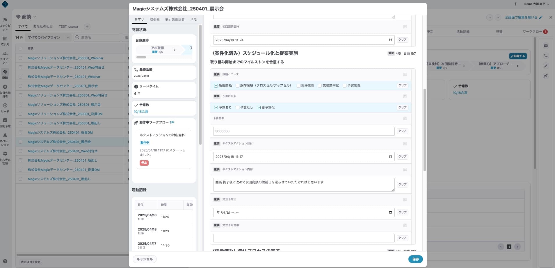555x268 pixels.
Task: Click the 表示項目を変更 button
Action: [x=31, y=262]
